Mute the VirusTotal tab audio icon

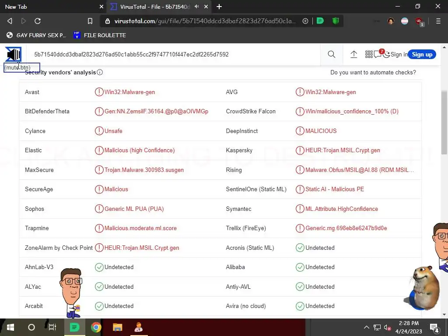click(196, 7)
